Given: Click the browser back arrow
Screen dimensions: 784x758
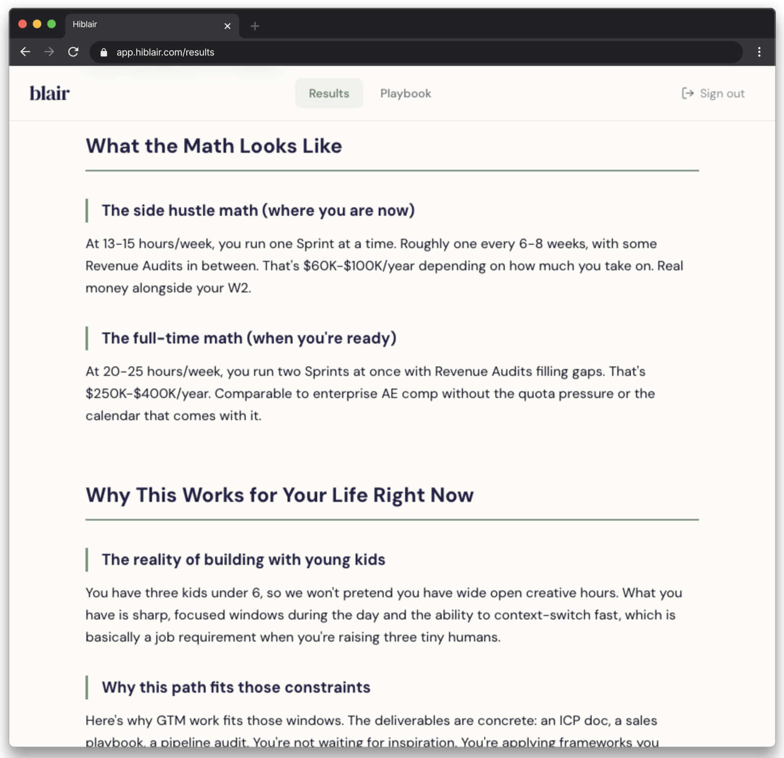Looking at the screenshot, I should click(25, 52).
